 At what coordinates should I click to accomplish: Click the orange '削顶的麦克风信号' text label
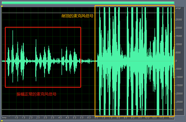click(x=77, y=16)
